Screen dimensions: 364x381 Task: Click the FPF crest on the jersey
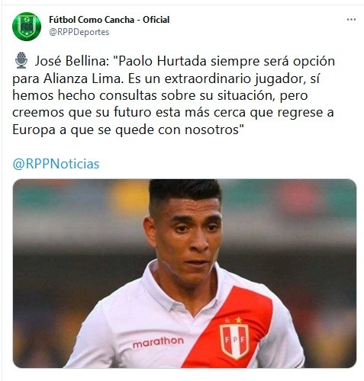[x=234, y=341]
